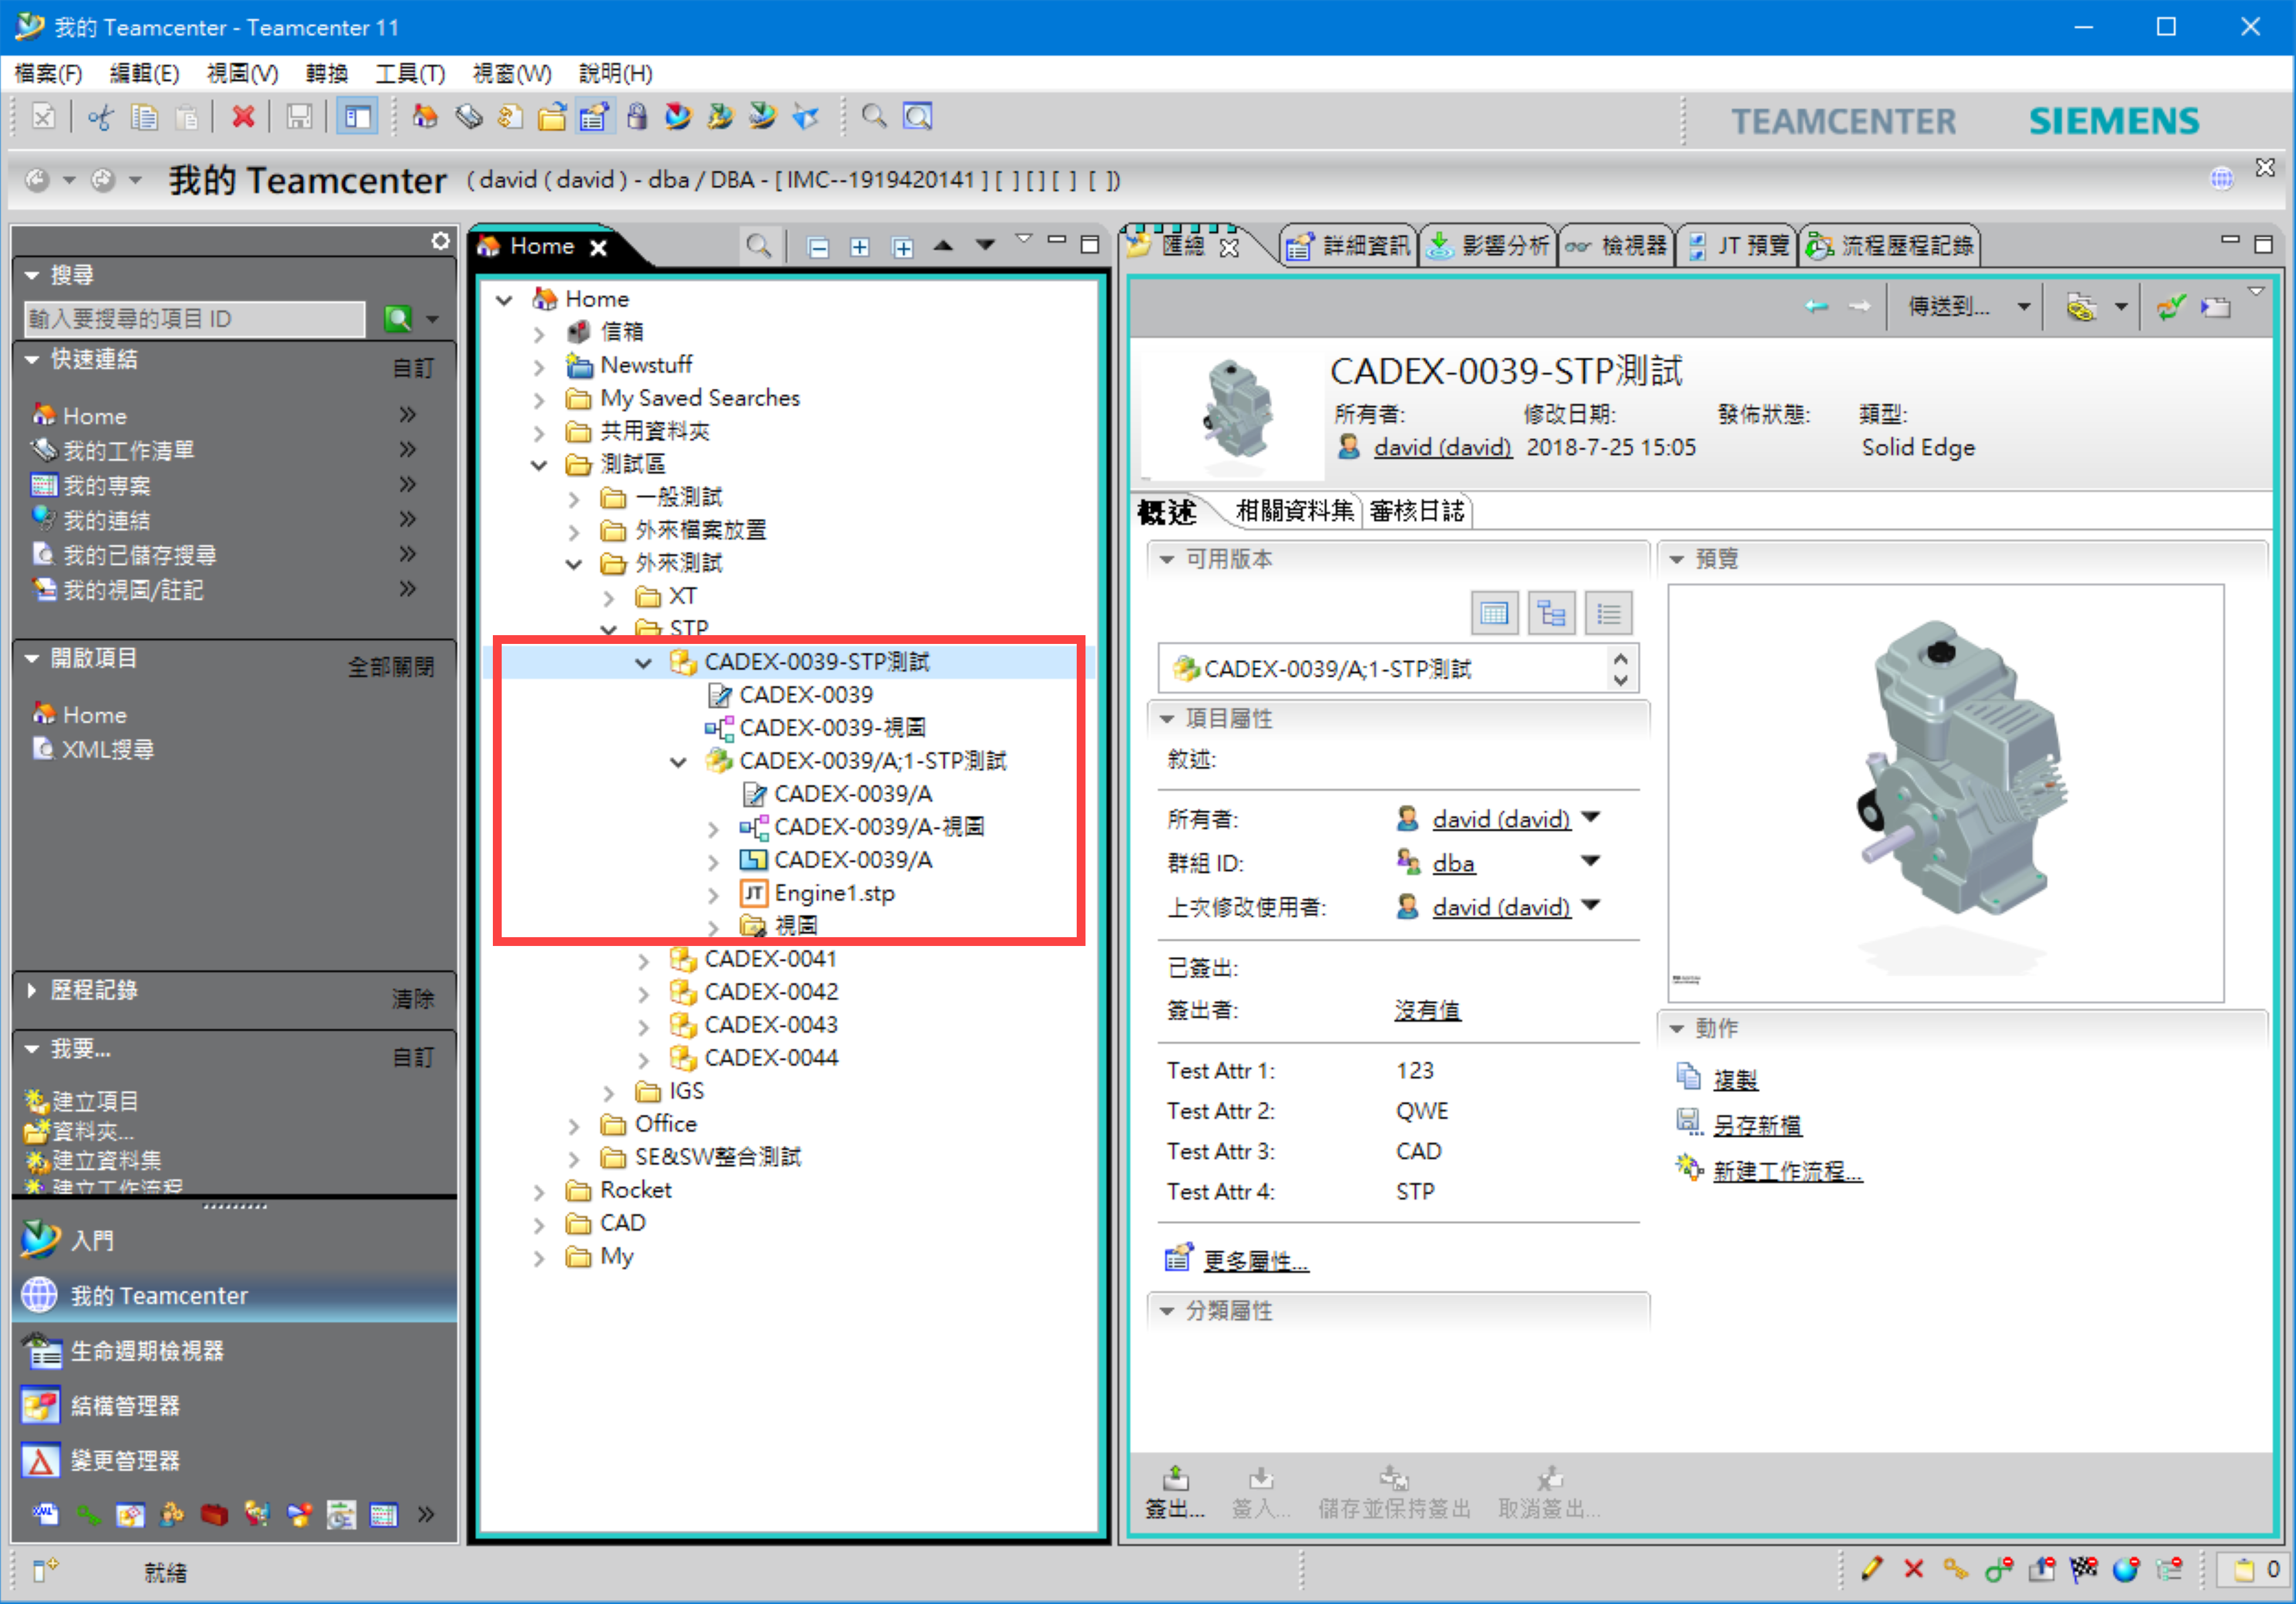The height and width of the screenshot is (1604, 2296).
Task: Click the Home house icon in main toolbar
Action: click(425, 117)
